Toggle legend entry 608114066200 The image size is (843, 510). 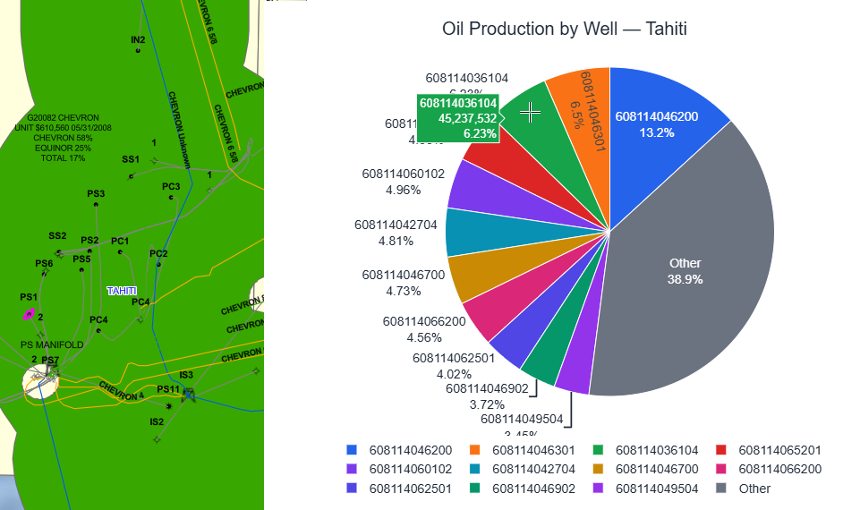pyautogui.click(x=769, y=469)
